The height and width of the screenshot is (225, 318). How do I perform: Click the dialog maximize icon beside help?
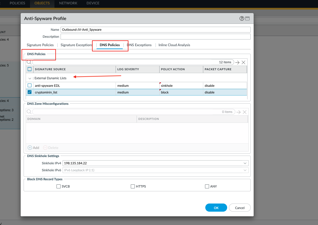[247, 19]
